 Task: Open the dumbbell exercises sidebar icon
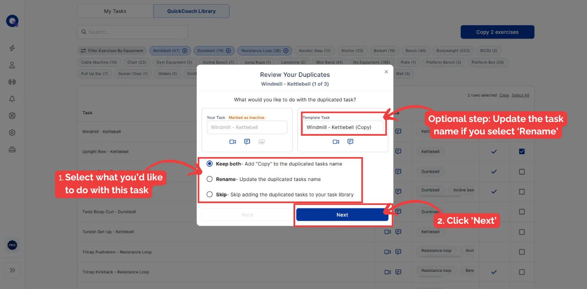(x=12, y=82)
